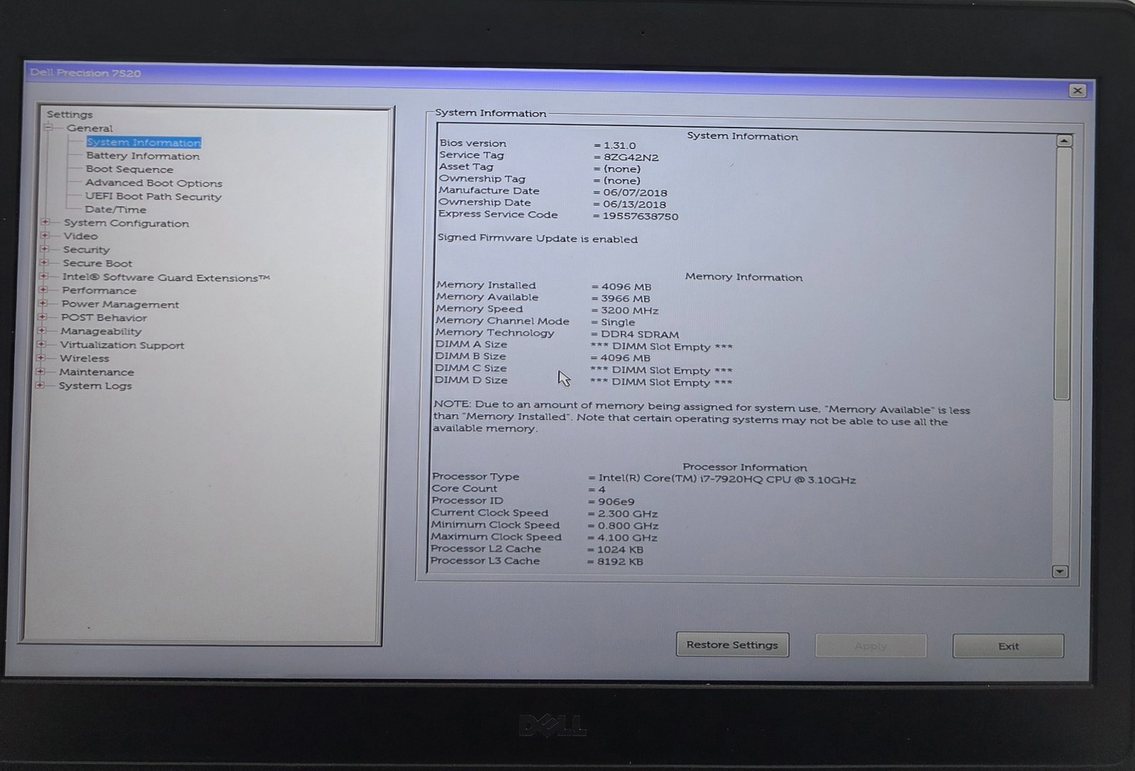Click the Restore Settings button
The width and height of the screenshot is (1135, 771).
tap(732, 645)
